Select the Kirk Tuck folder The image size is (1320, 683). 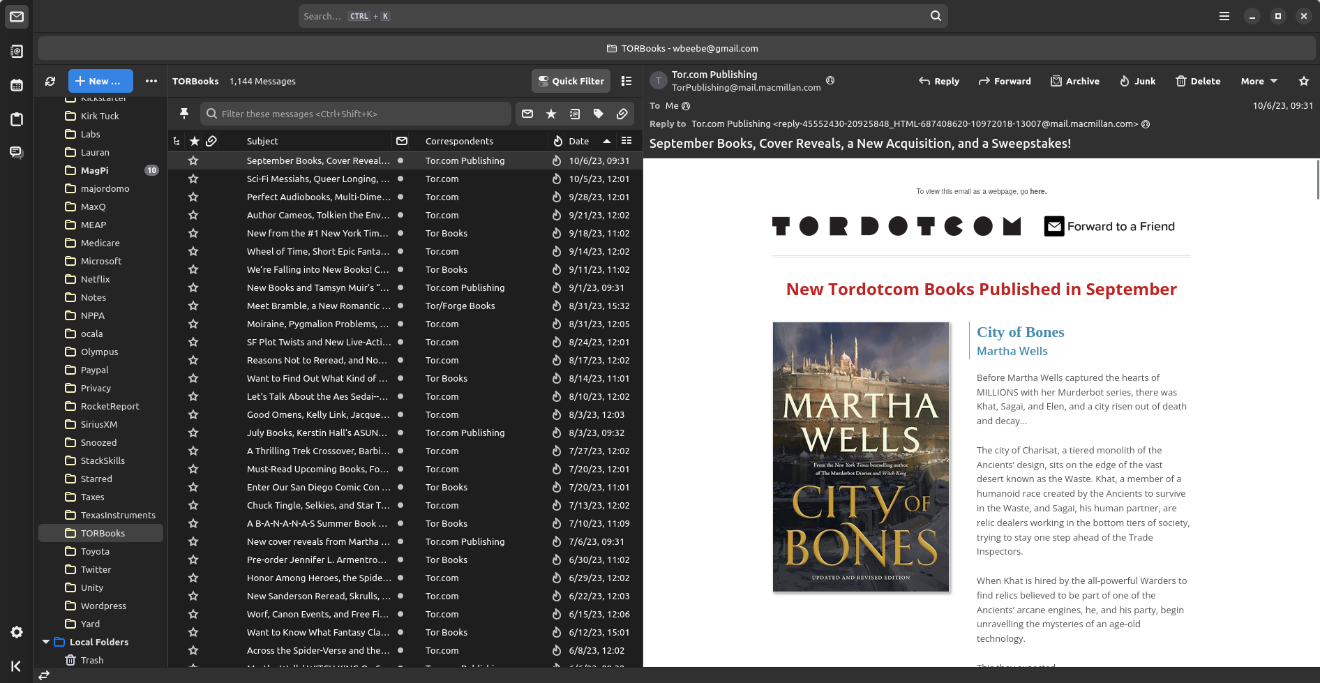pos(102,116)
